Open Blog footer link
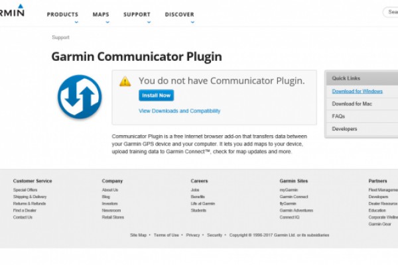The image size is (398, 265). pos(106,197)
